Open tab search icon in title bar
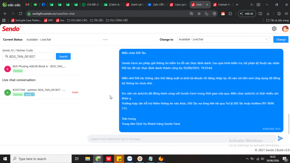The height and width of the screenshot is (163, 290). click(258, 5)
